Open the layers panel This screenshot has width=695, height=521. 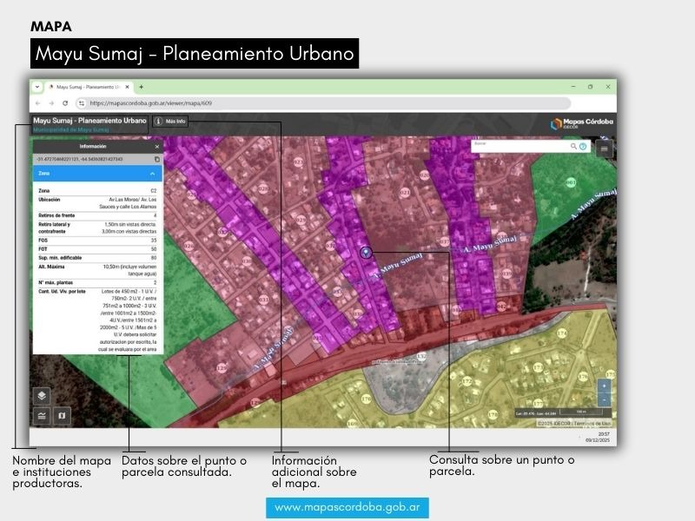(41, 395)
